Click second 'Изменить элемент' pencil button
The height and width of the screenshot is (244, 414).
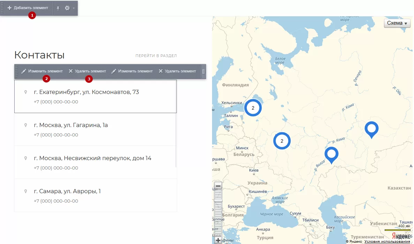pyautogui.click(x=132, y=71)
